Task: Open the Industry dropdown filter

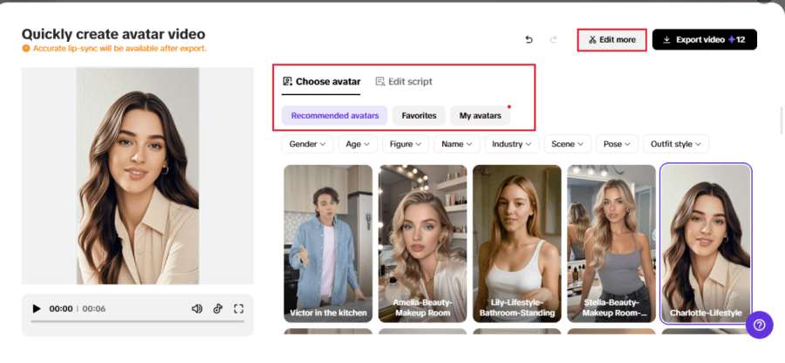Action: click(x=512, y=144)
